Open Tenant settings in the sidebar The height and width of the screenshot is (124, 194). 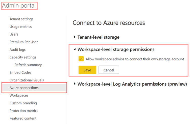point(21,19)
